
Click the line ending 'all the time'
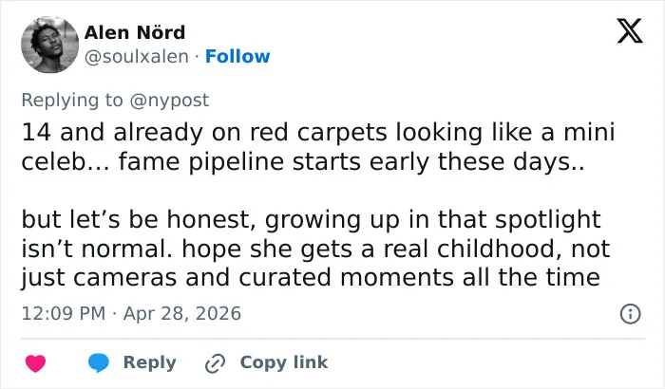tap(311, 278)
